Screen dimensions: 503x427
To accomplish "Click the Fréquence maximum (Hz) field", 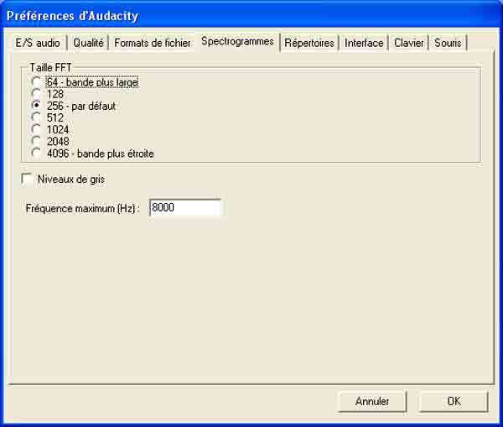I will coord(185,208).
